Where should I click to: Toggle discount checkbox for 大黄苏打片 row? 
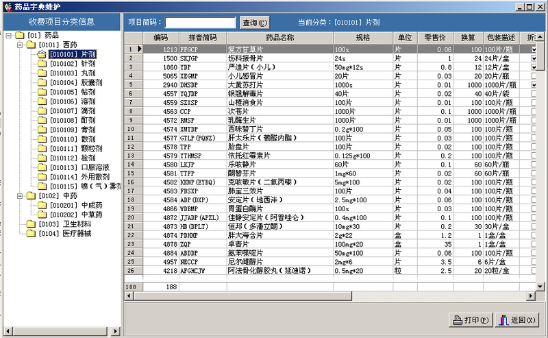pyautogui.click(x=534, y=85)
